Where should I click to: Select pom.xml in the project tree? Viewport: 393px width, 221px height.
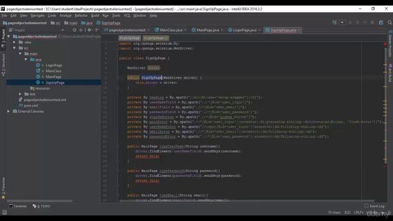tap(28, 106)
